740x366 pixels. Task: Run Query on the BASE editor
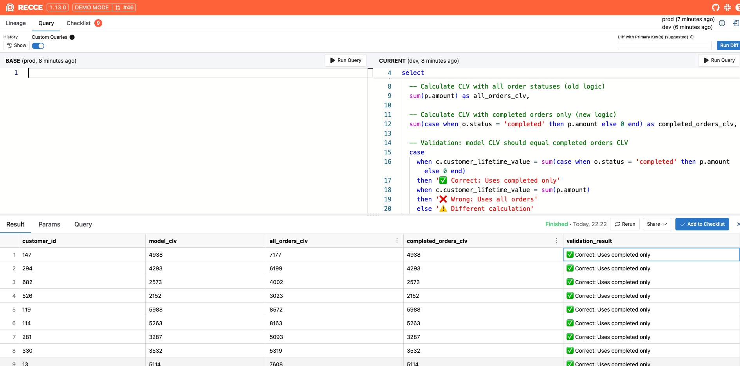346,60
